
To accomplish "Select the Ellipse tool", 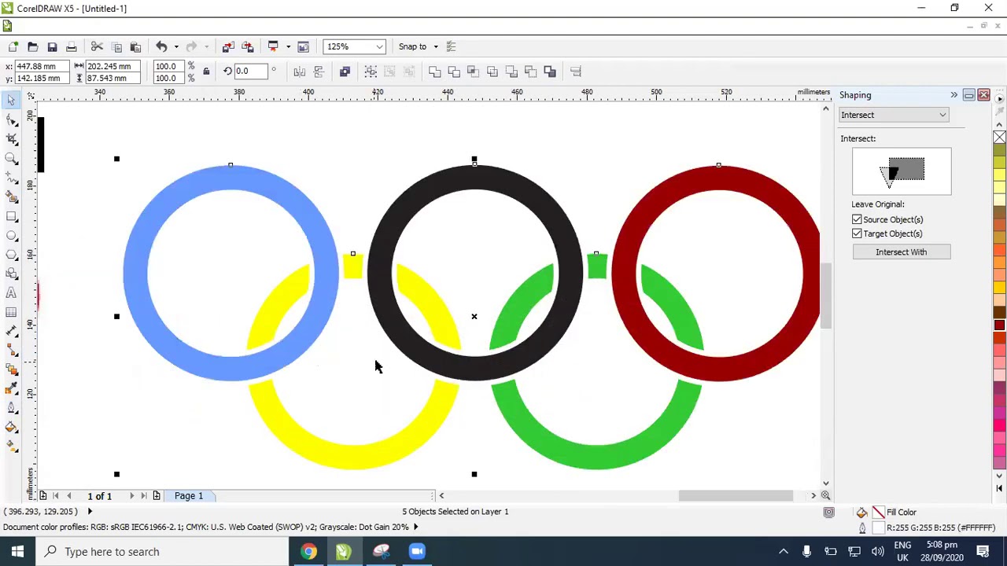I will [x=11, y=236].
